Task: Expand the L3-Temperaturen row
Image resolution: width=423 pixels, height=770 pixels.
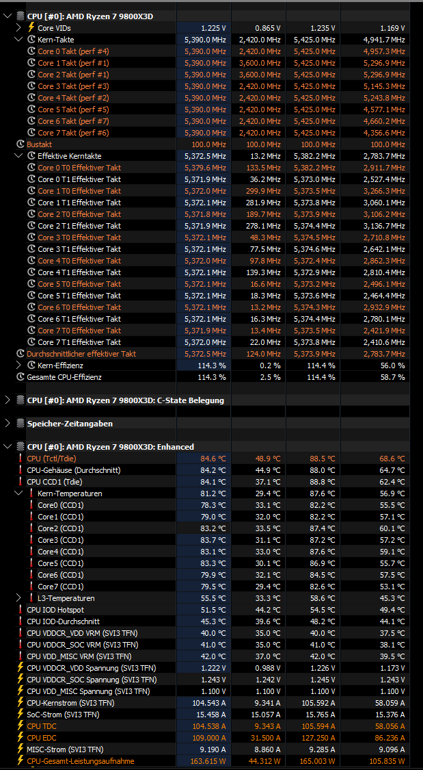Action: 18,598
